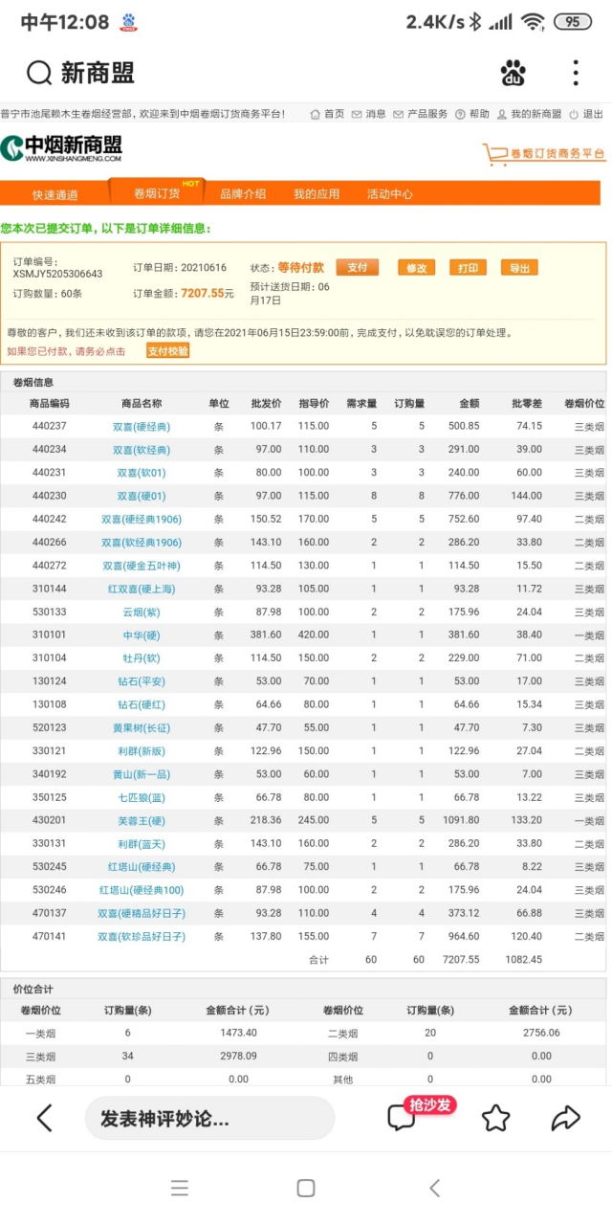The width and height of the screenshot is (612, 1225).
Task: Click the 导出 export button
Action: click(519, 268)
